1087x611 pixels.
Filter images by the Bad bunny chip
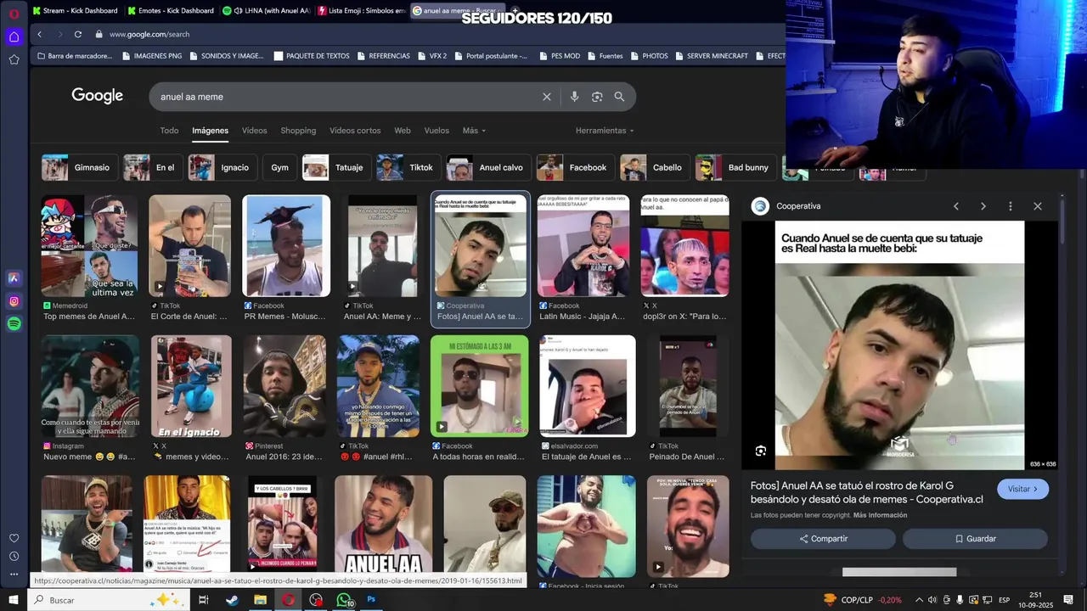735,167
